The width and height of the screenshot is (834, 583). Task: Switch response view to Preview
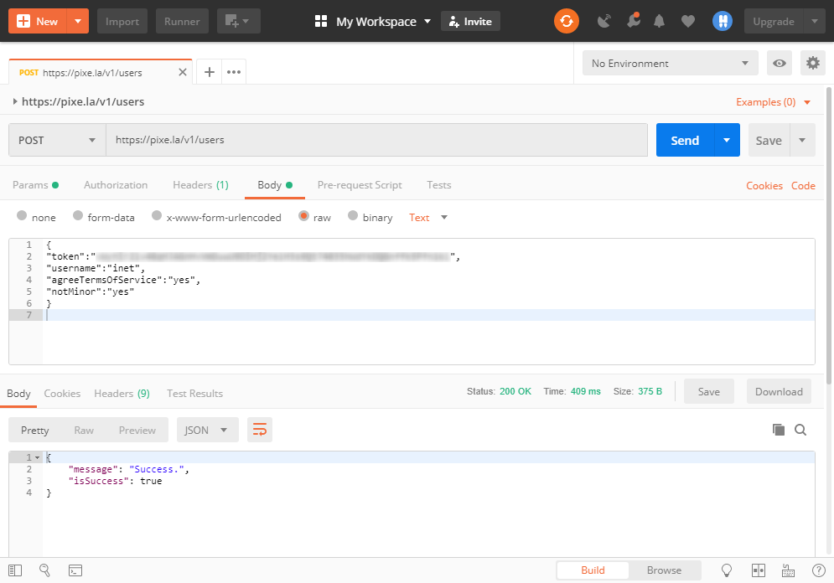137,430
